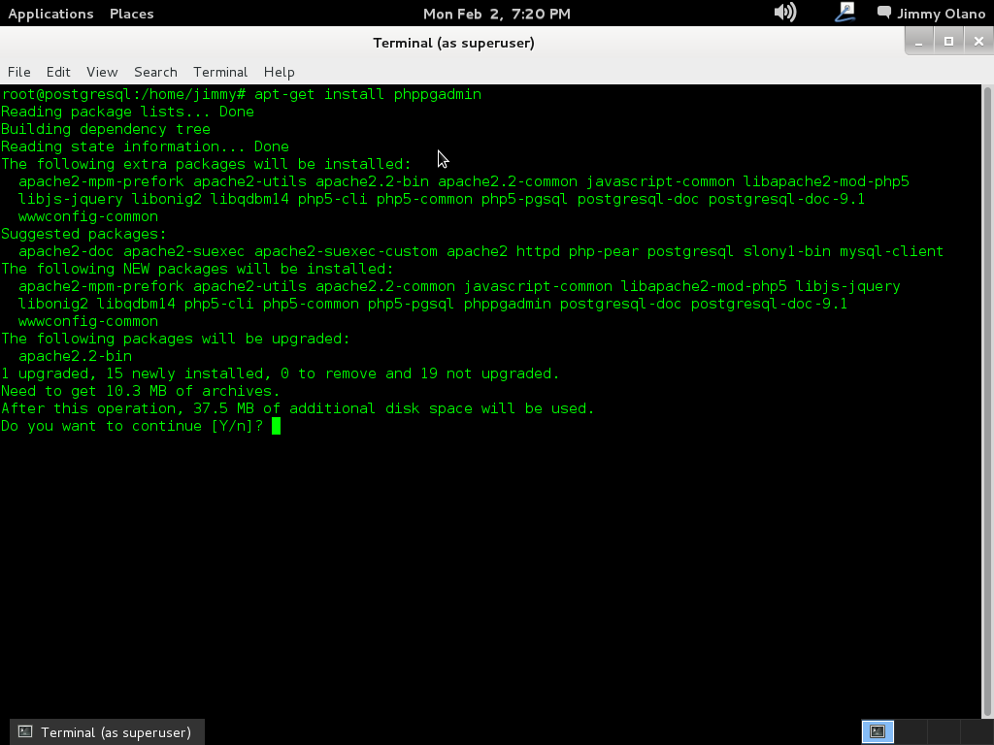994x745 pixels.
Task: Maximize the Terminal window
Action: pyautogui.click(x=948, y=41)
